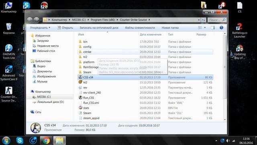Open recent pages dropdown next to navigation arrows
257x145 pixels.
point(41,20)
